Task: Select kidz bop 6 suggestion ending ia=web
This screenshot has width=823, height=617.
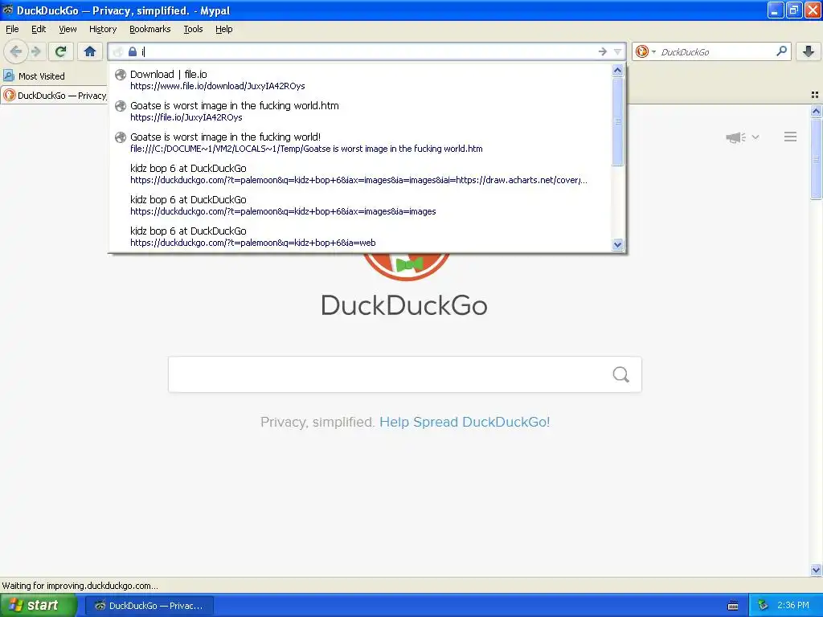Action: pos(360,237)
